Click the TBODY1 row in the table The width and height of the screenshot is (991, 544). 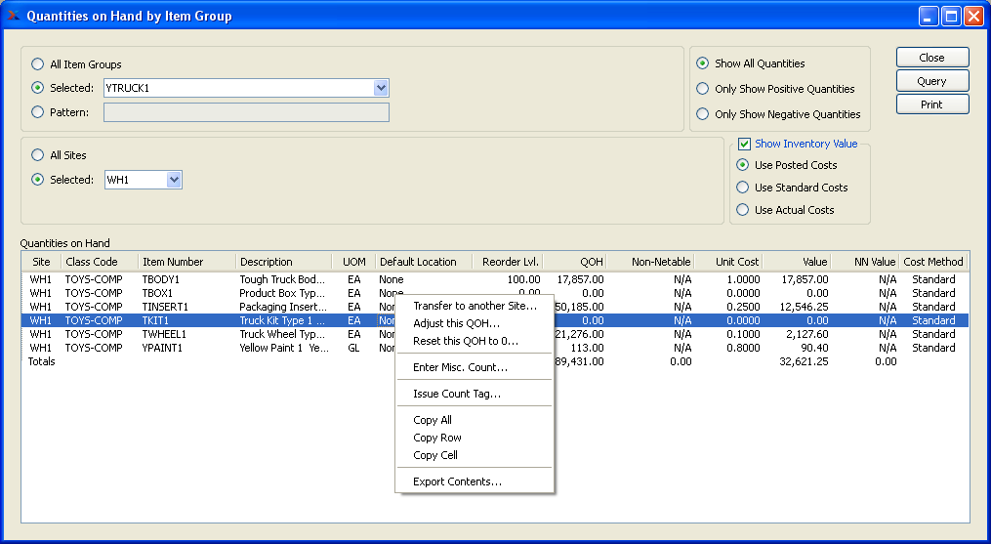[161, 279]
